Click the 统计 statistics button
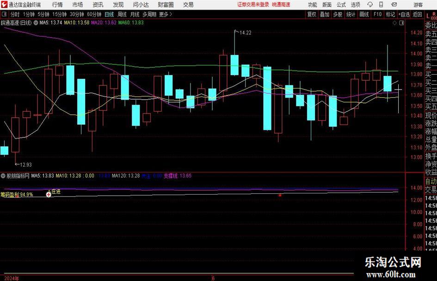Image resolution: width=437 pixels, height=281 pixels. pos(351,14)
